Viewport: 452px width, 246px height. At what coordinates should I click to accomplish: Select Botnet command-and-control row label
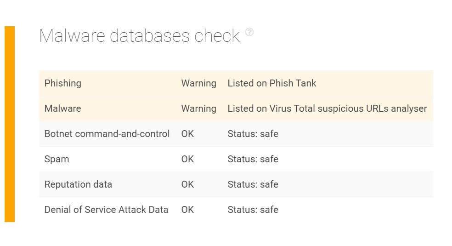click(107, 134)
